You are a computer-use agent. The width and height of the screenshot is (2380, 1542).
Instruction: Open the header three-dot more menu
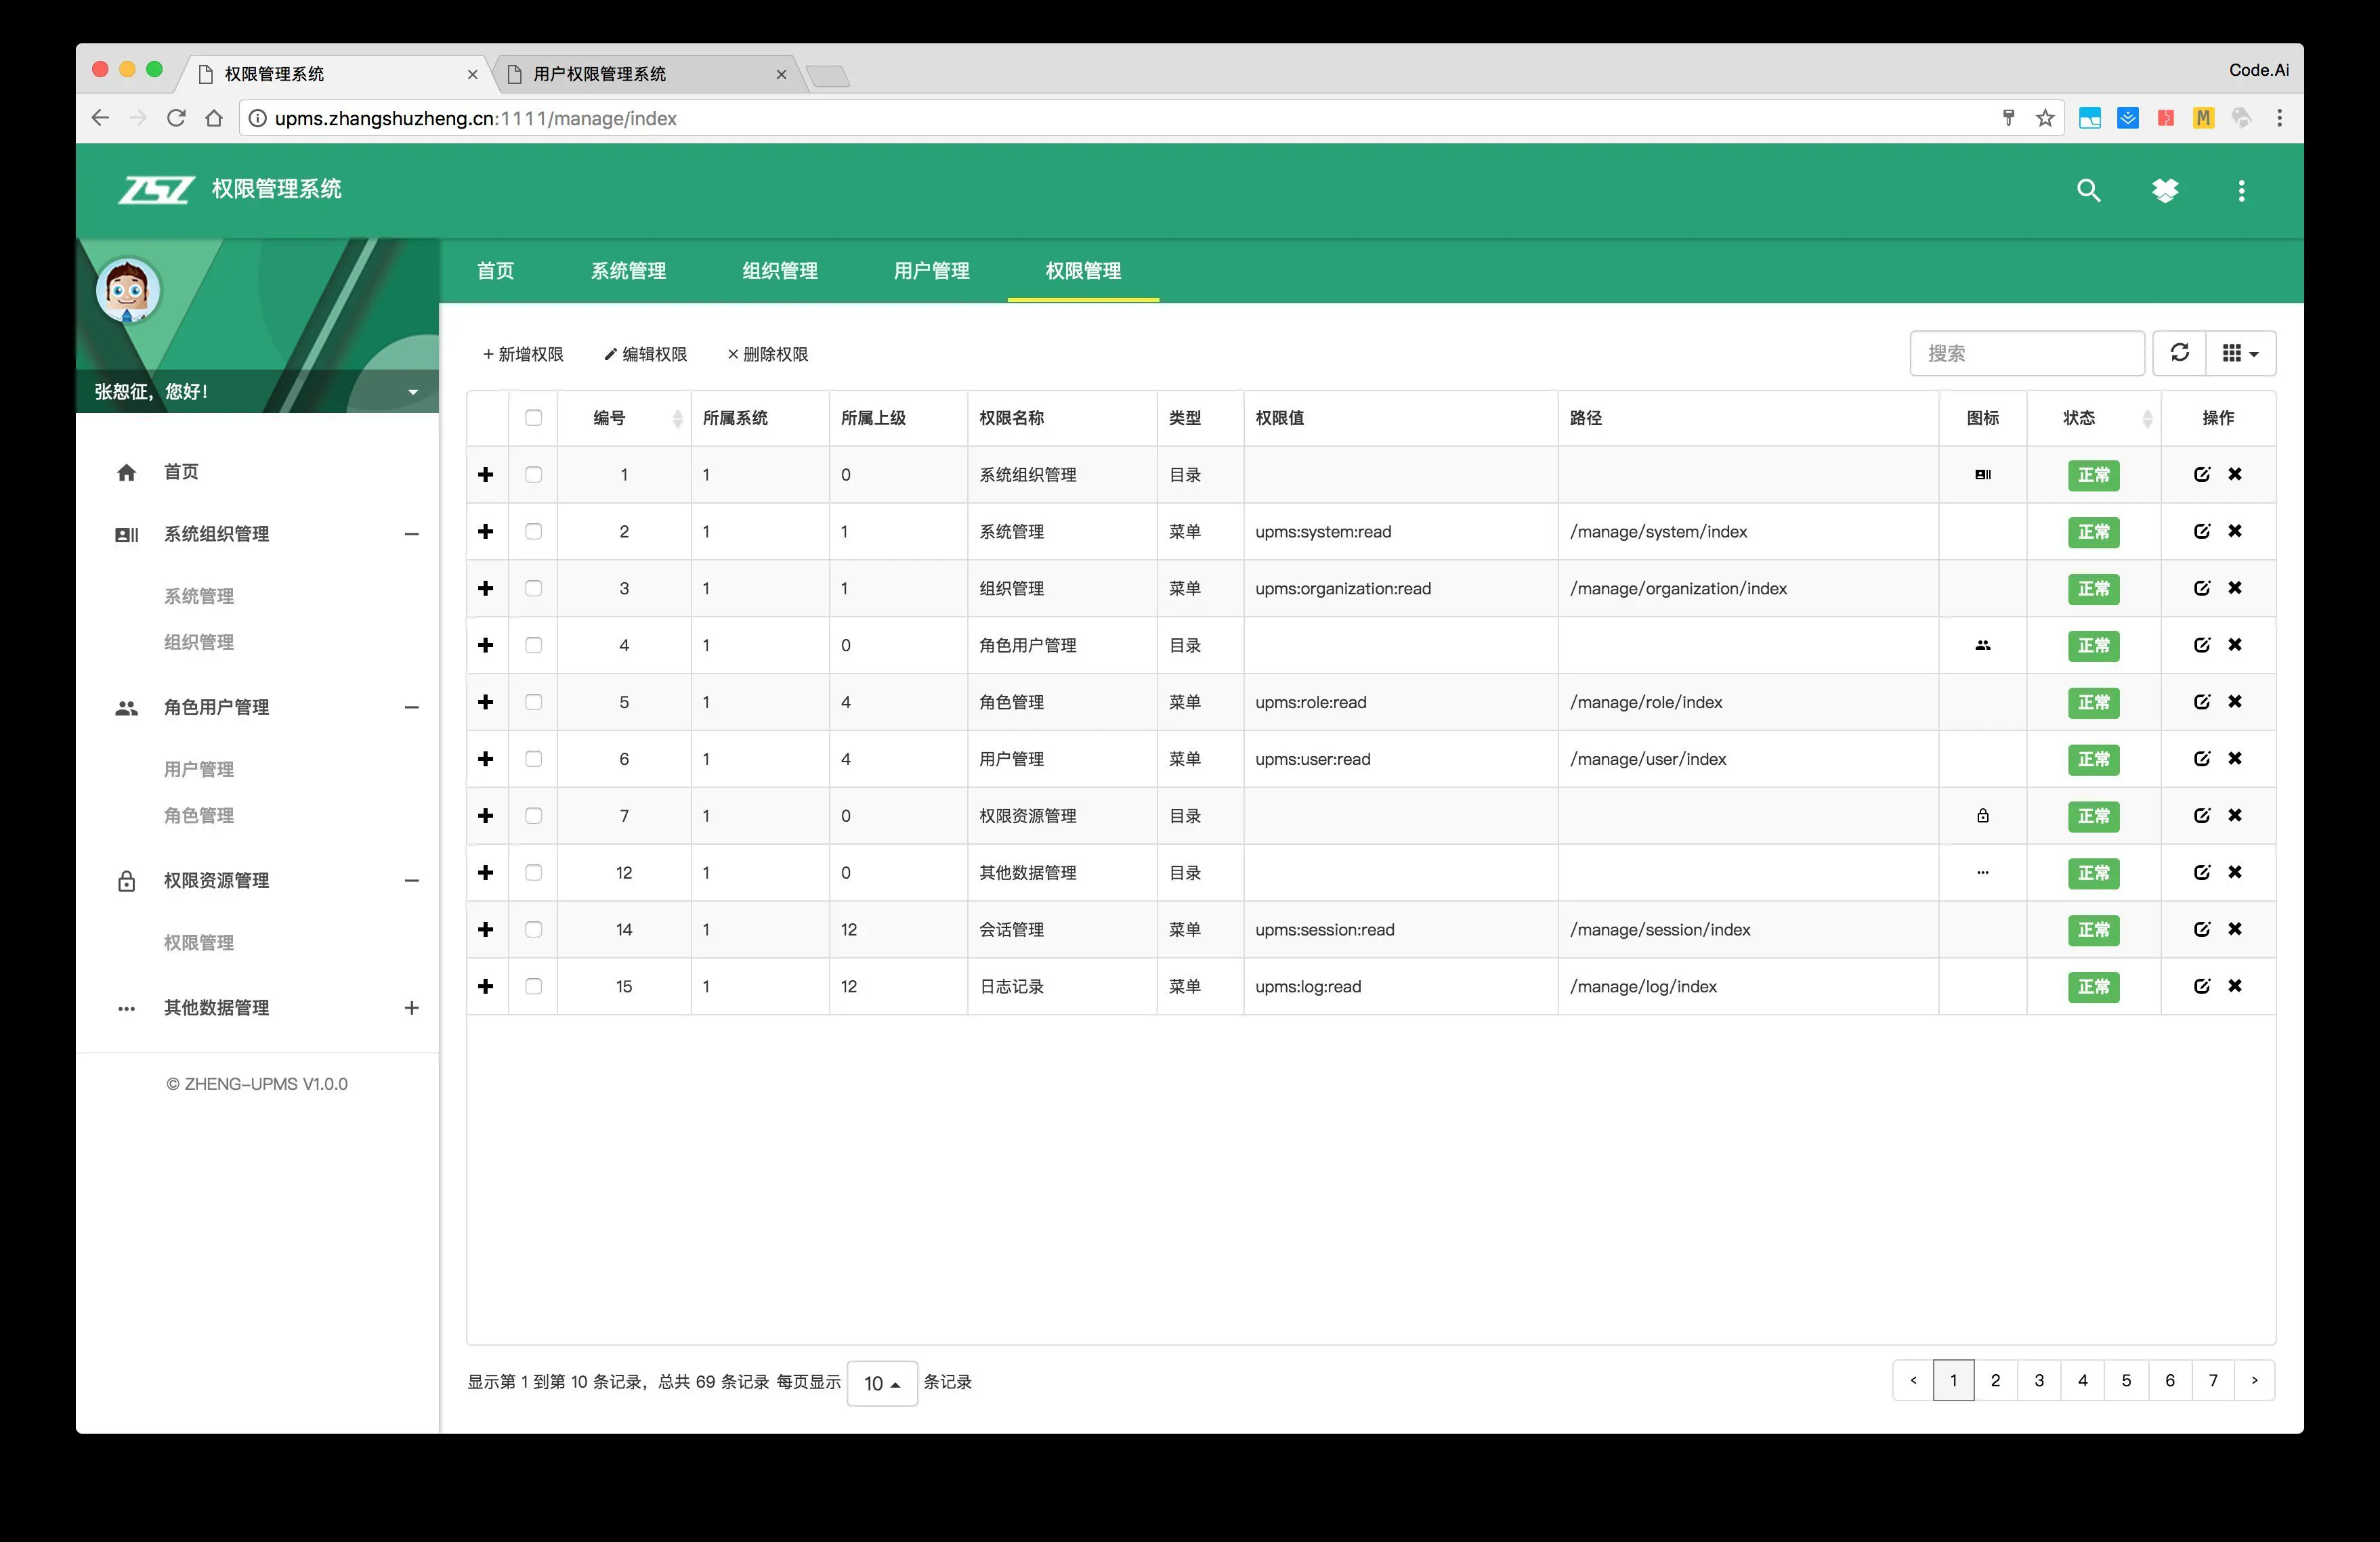[x=2241, y=190]
